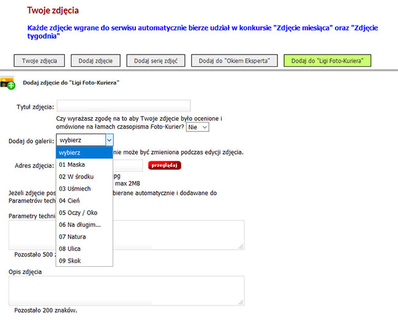This screenshot has width=398, height=322.
Task: Select '05 Oczy / Oko' gallery option
Action: pos(84,213)
